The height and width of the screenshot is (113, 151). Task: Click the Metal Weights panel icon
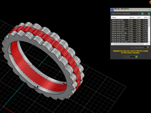[112, 9]
